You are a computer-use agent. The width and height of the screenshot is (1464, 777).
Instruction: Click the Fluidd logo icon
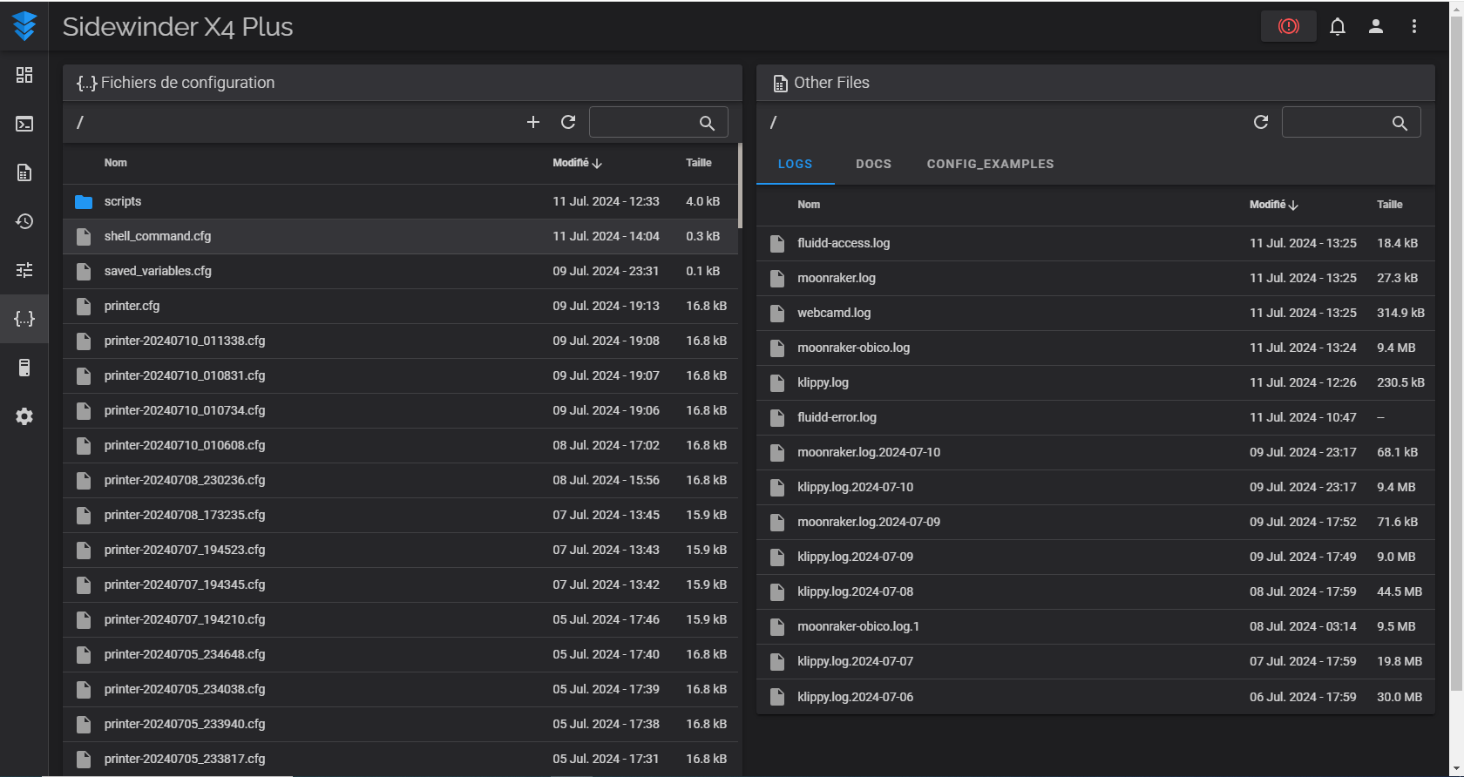pos(24,26)
